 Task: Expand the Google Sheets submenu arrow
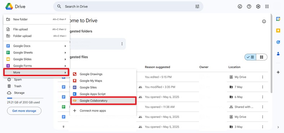coord(65,52)
